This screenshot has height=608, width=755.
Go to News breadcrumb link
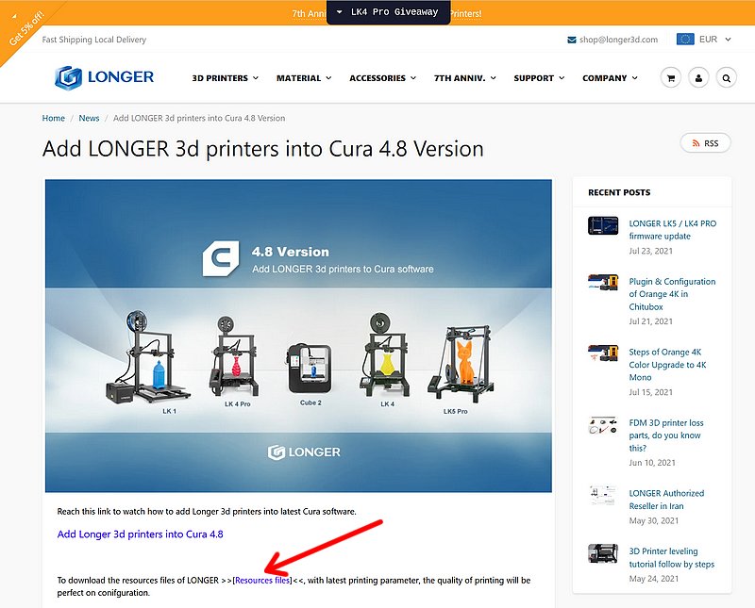coord(89,119)
